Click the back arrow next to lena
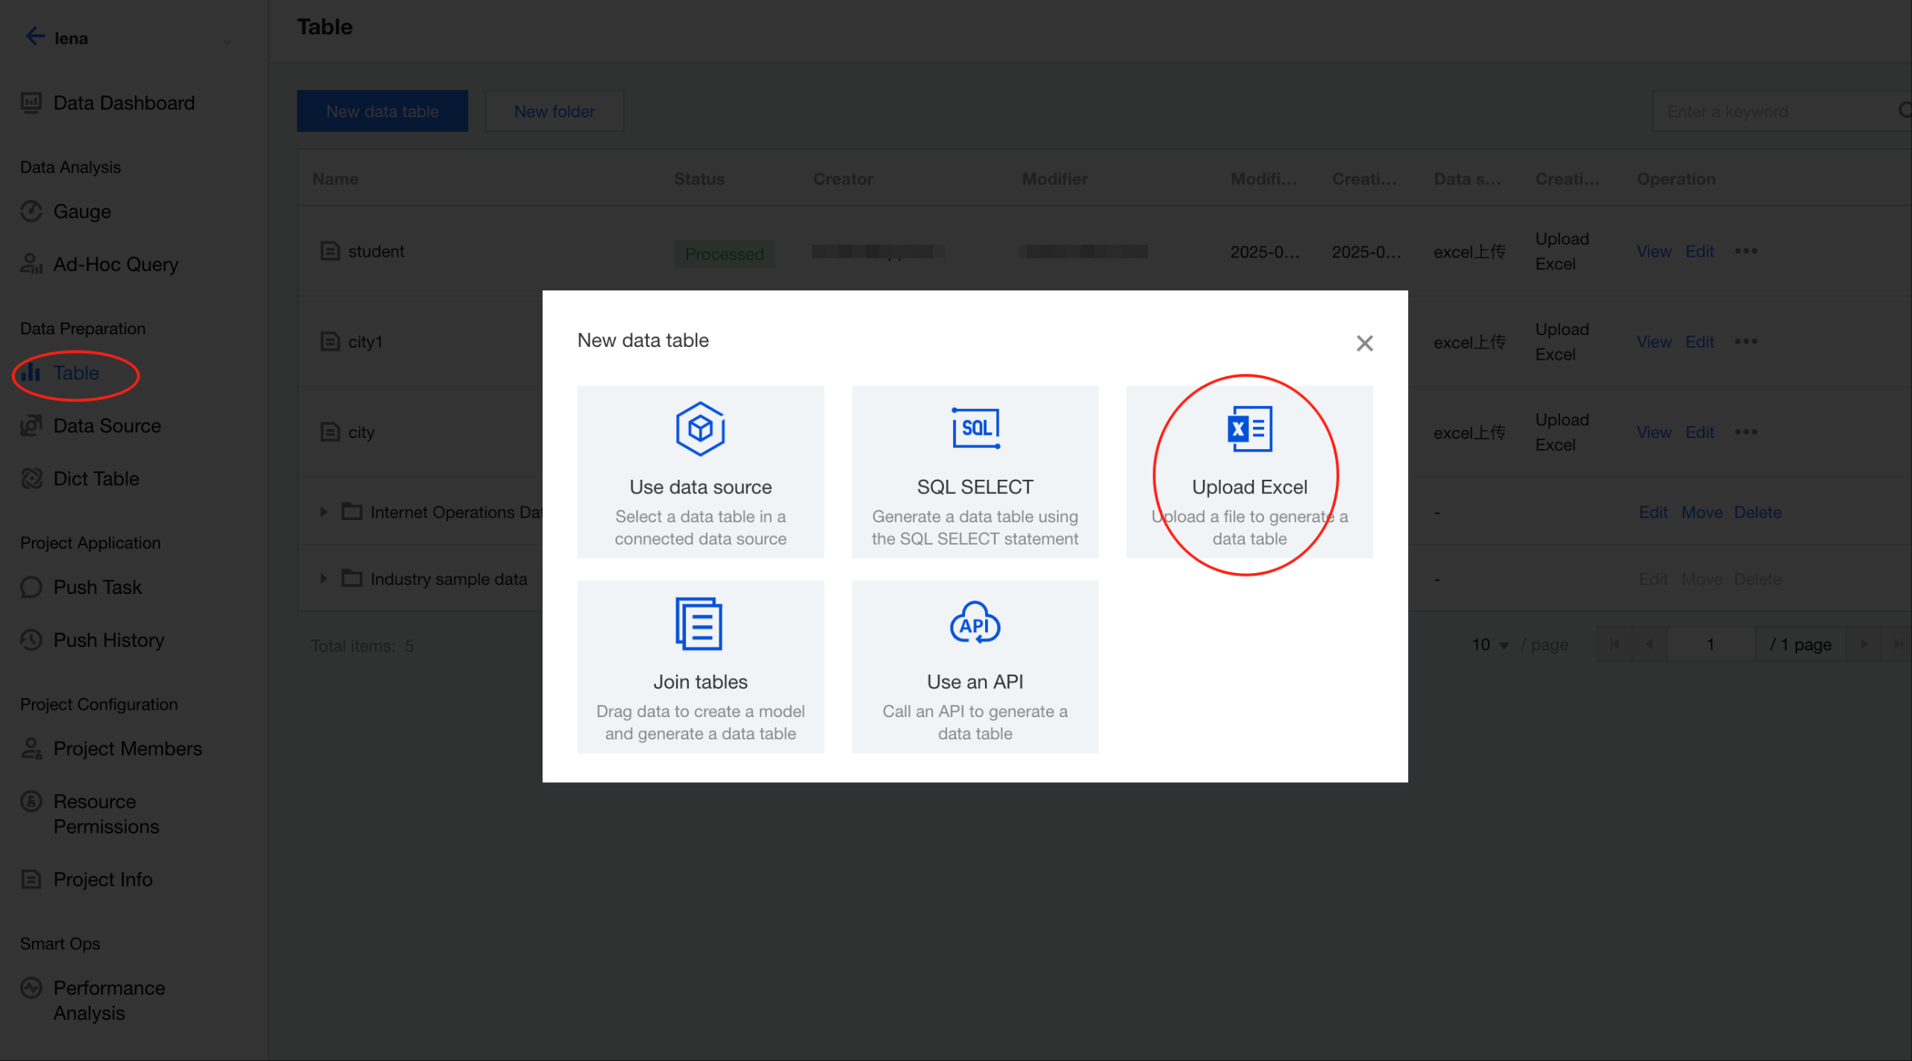The width and height of the screenshot is (1912, 1061). (34, 37)
